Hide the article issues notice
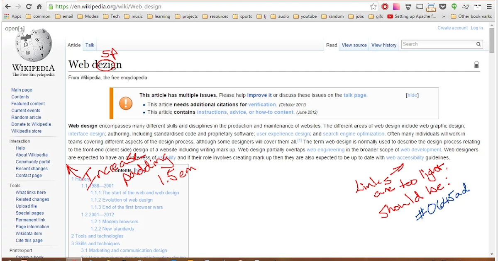The width and height of the screenshot is (498, 261). (412, 95)
